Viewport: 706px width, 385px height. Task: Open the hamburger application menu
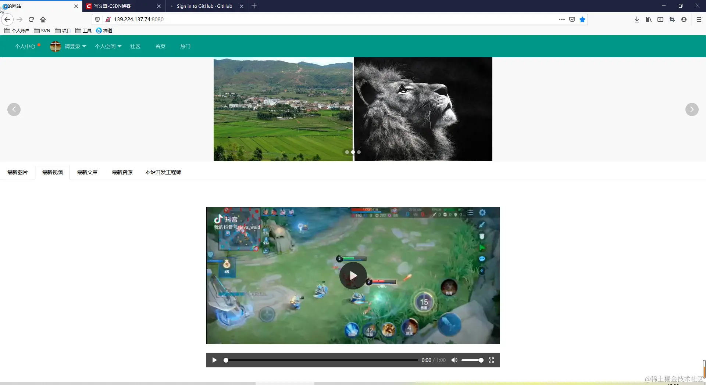699,19
